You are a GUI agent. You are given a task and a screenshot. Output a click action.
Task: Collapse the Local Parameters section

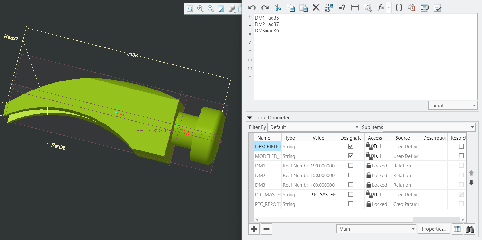pos(250,118)
